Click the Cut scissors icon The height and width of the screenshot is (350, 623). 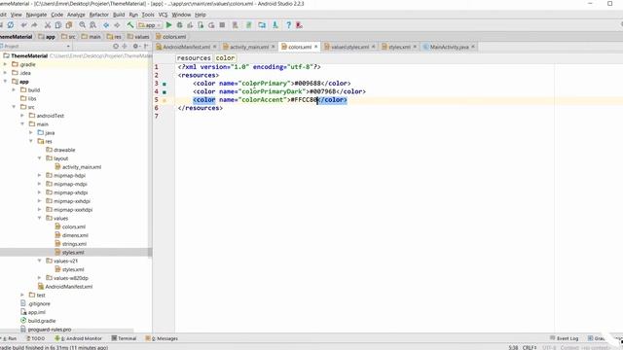48,25
